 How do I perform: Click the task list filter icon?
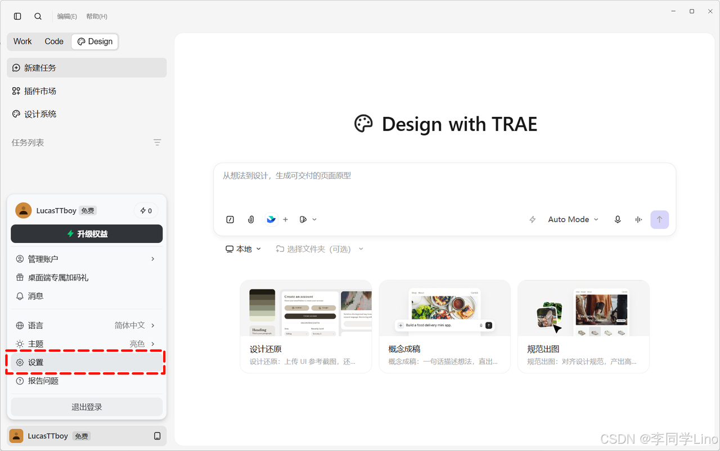coord(157,143)
